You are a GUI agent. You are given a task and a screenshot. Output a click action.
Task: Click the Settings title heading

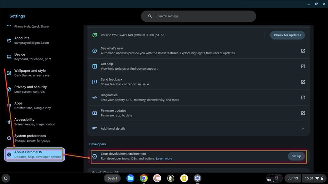coord(17,16)
